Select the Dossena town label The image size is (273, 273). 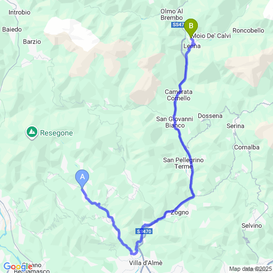210,116
